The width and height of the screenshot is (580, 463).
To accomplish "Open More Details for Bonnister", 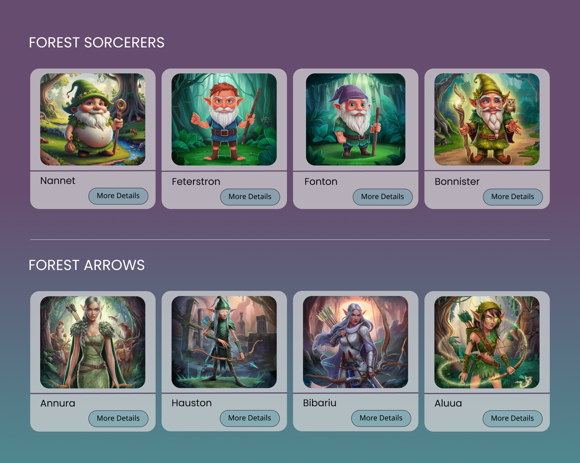I will click(513, 197).
